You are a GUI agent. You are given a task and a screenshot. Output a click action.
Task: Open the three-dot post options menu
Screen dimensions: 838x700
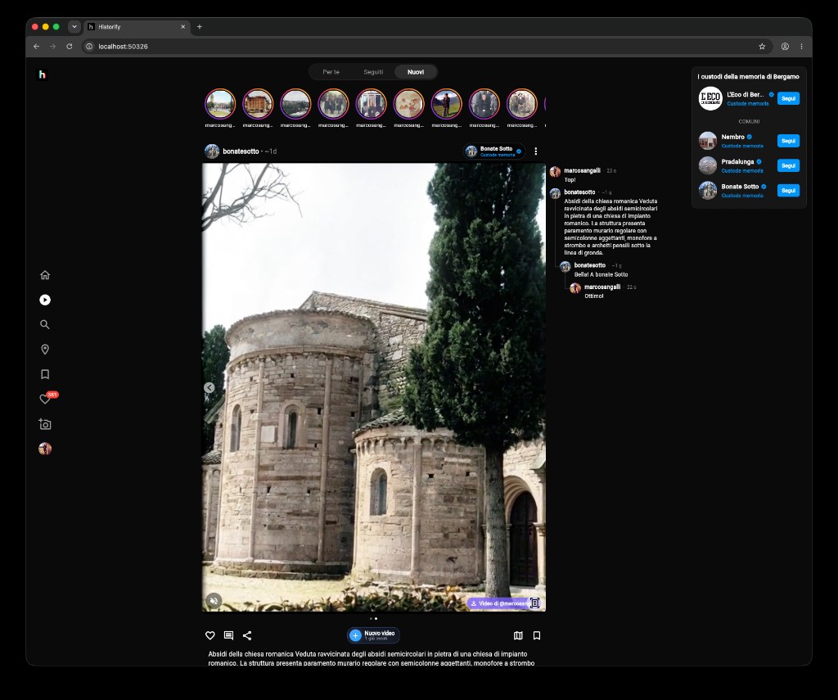pos(535,151)
